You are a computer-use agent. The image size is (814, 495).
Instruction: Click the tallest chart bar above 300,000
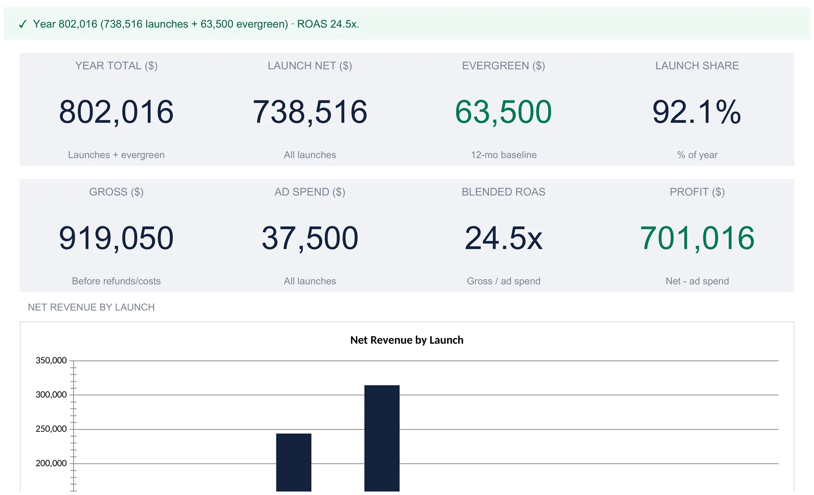(382, 438)
